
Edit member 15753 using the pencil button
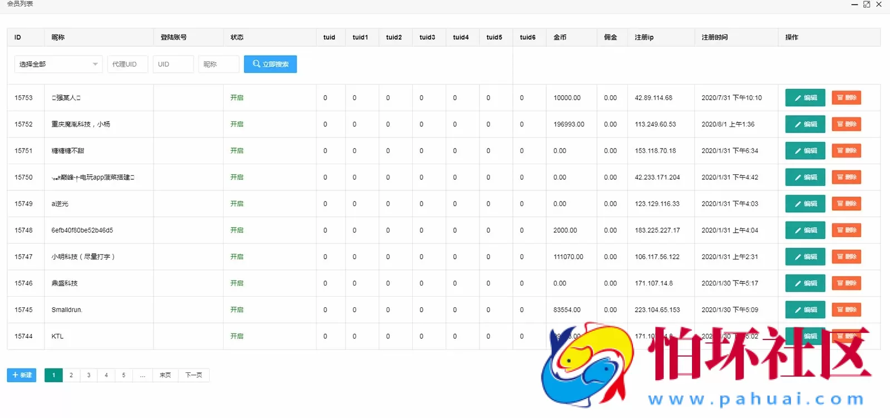[x=805, y=98]
